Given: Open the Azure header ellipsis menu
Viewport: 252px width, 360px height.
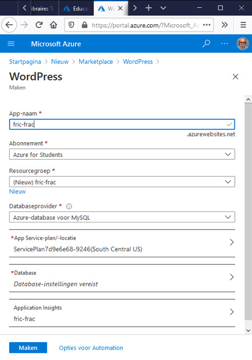Looking at the screenshot, I should [x=225, y=43].
